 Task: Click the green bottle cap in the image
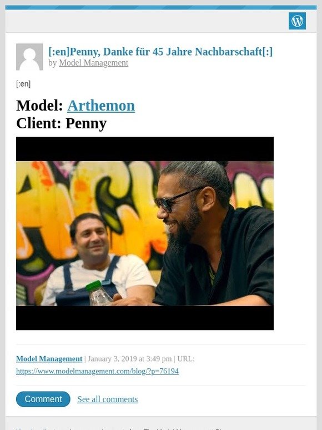pos(93,286)
